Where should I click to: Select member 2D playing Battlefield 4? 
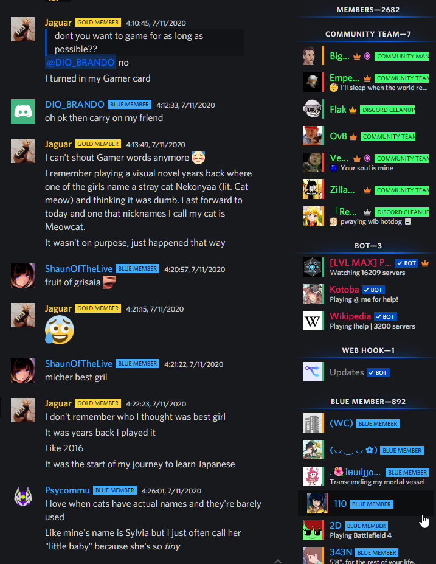click(x=365, y=530)
